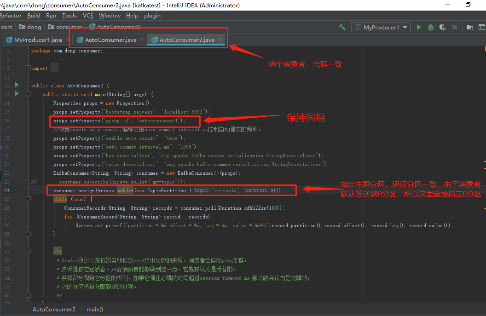Click main() in bottom breadcrumb
The image size is (486, 316).
pyautogui.click(x=94, y=309)
